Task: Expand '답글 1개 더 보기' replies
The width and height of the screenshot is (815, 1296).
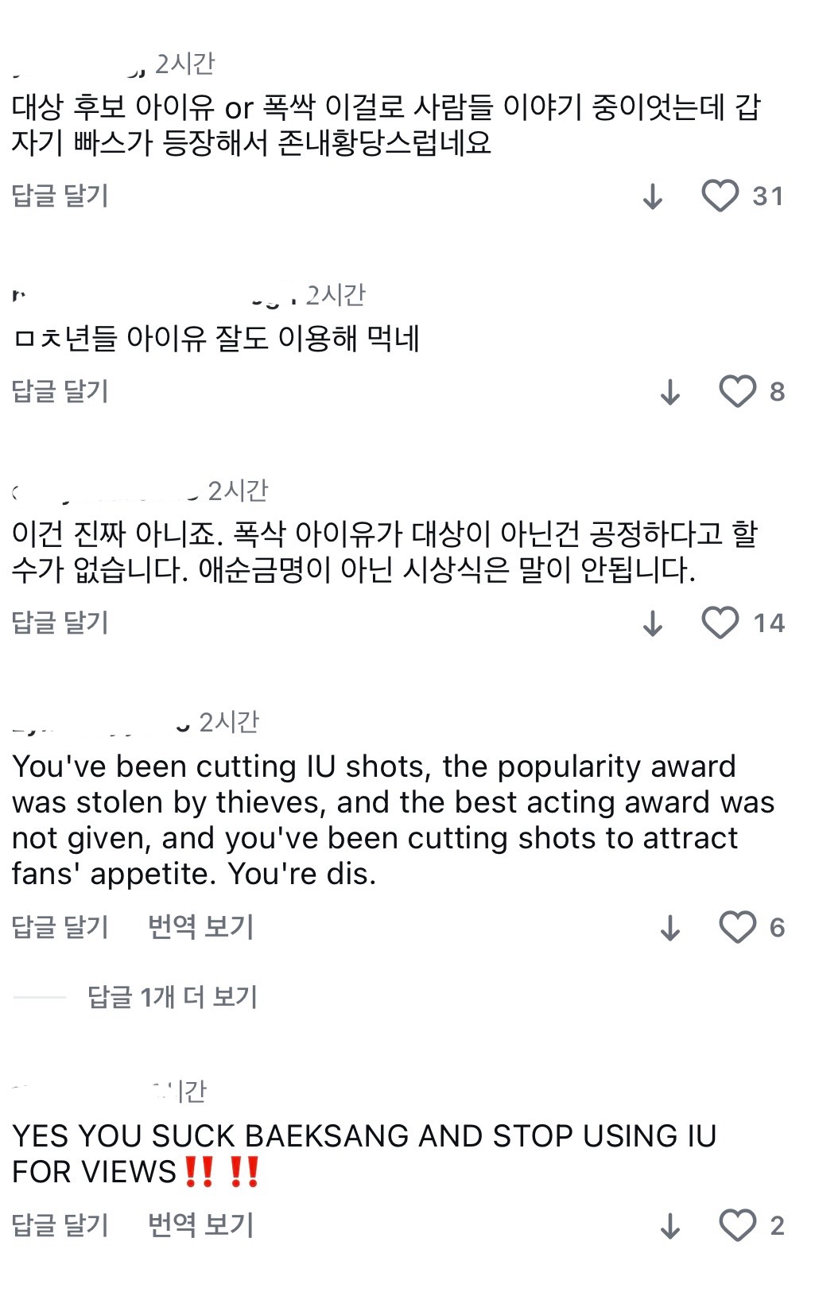Action: click(172, 996)
